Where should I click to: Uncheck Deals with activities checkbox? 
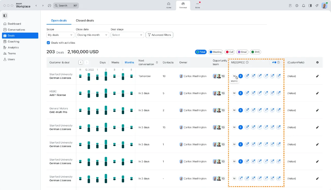48,43
